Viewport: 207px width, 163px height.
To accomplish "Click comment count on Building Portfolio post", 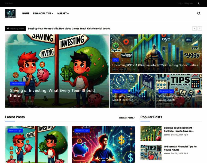I will pyautogui.click(x=186, y=135).
